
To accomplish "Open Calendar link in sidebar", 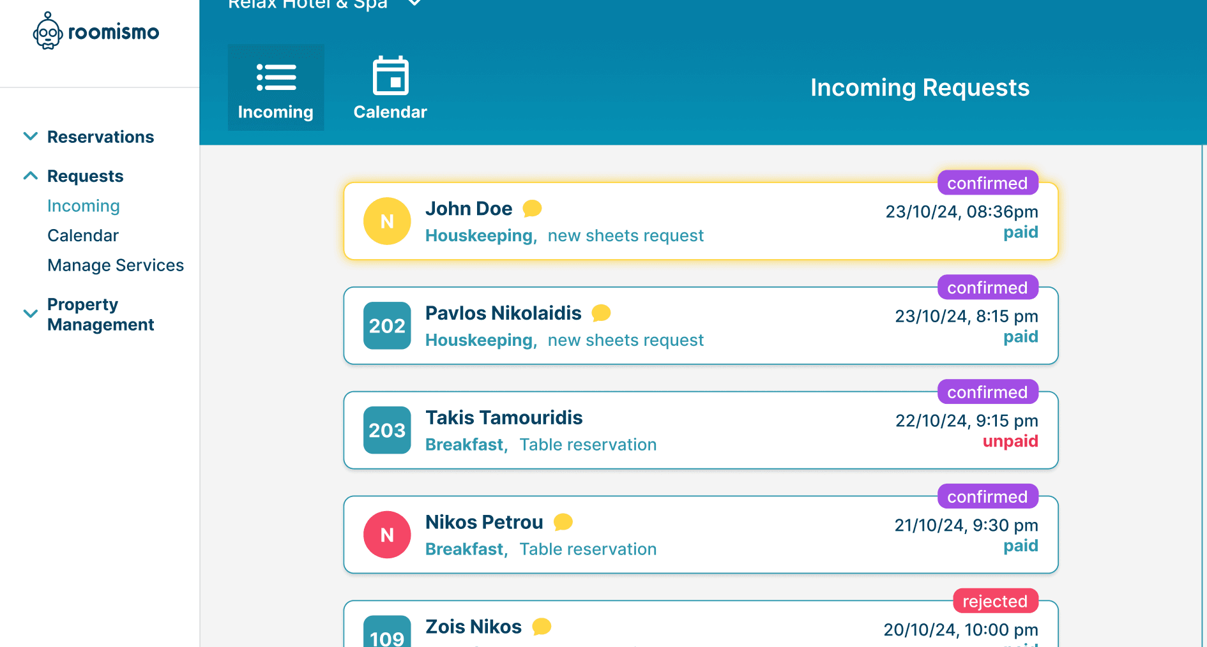I will click(x=83, y=235).
